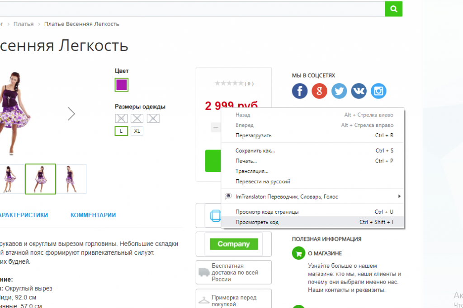Select size XL
This screenshot has width=463, height=308.
point(137,131)
